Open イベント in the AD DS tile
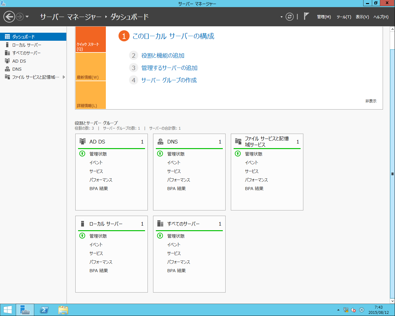 pos(96,163)
